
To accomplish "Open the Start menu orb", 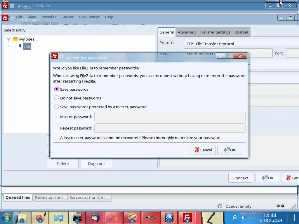I will 6,218.
